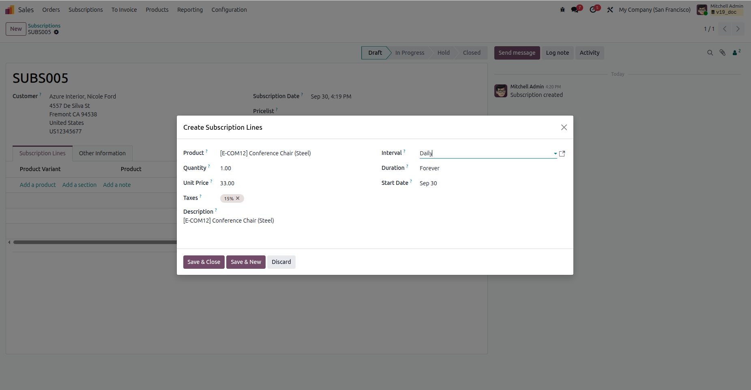Go to next record arrow
This screenshot has height=390, width=751.
(738, 29)
